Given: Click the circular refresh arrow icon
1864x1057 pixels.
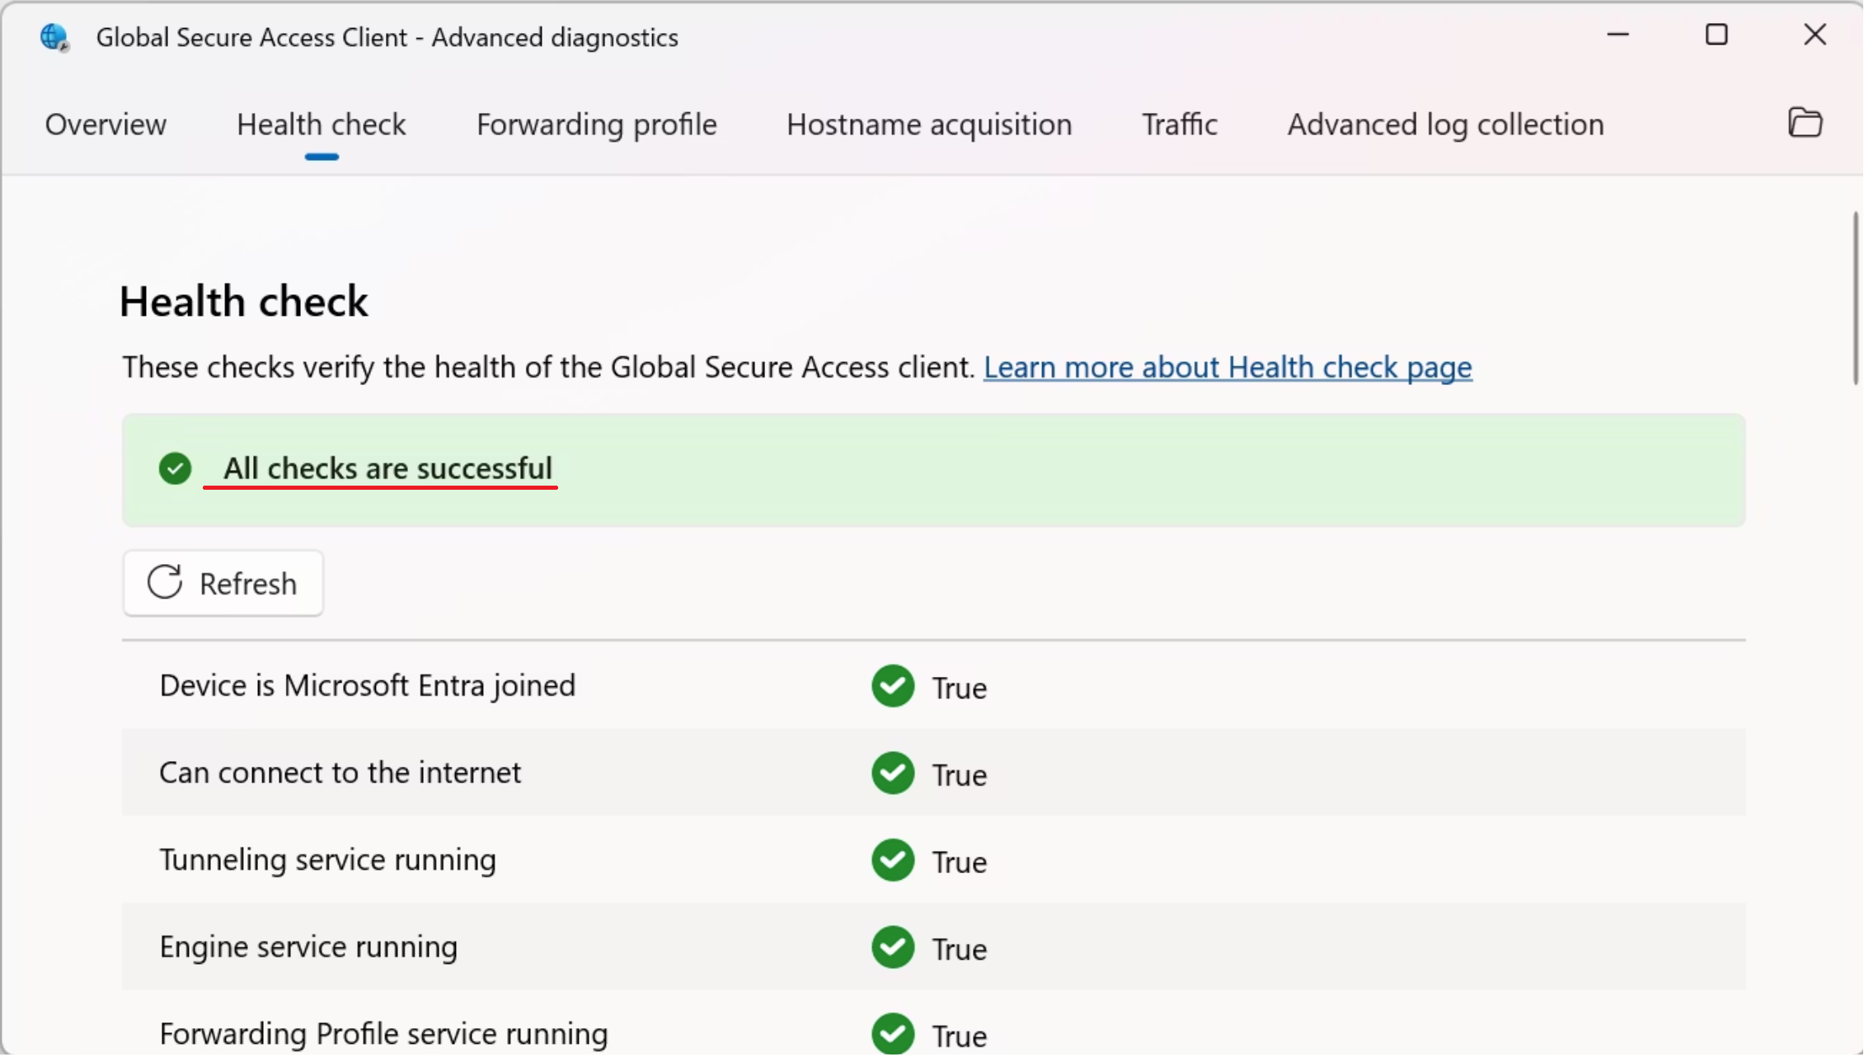Looking at the screenshot, I should [165, 582].
